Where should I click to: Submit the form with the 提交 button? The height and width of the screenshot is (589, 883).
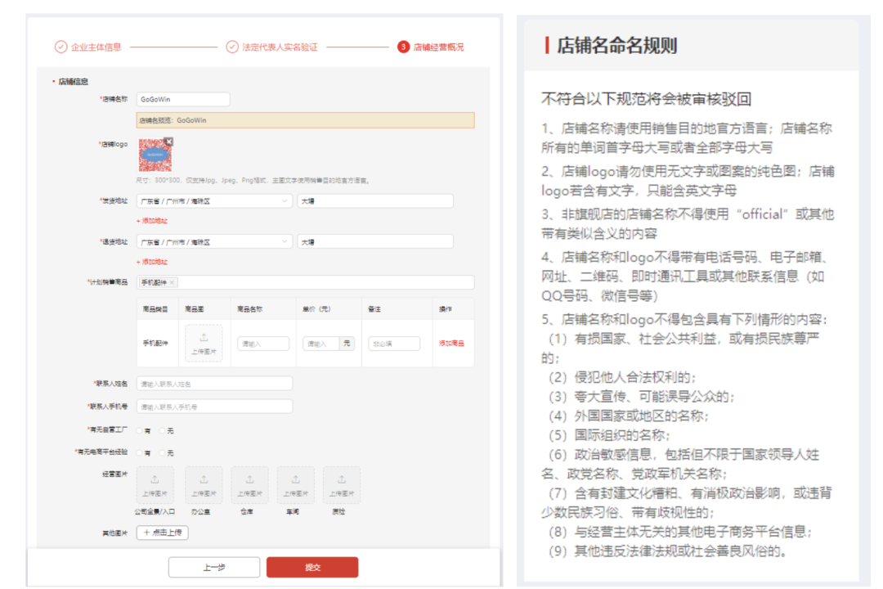point(313,567)
